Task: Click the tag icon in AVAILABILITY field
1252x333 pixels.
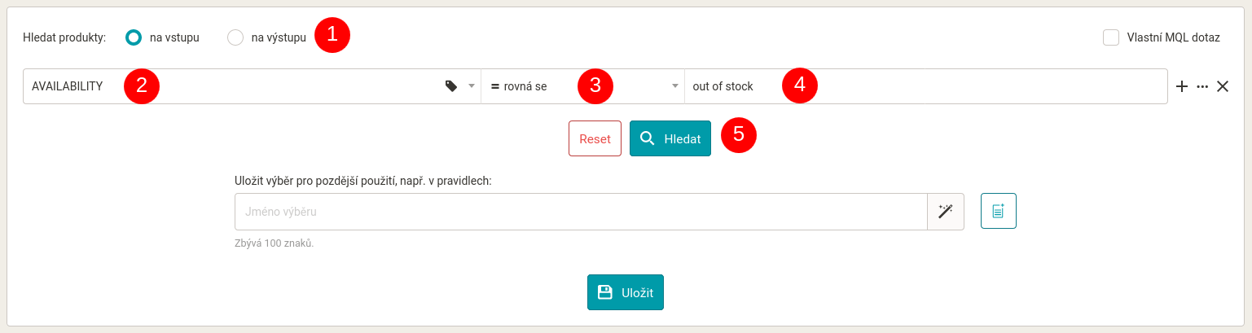Action: (451, 86)
